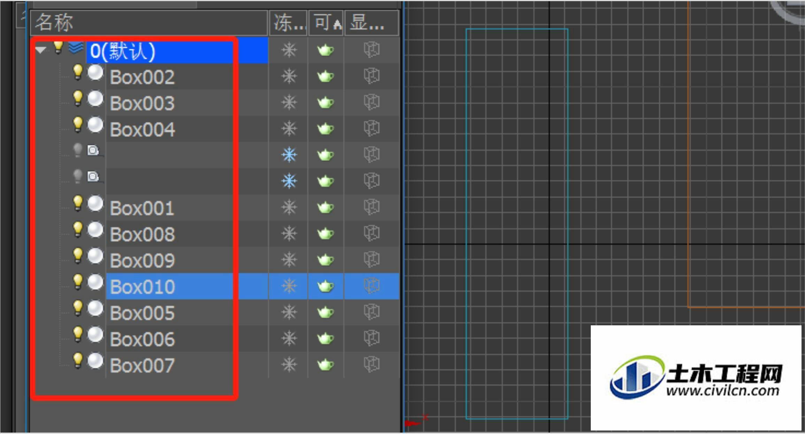Click the sphere object icon of Box006
Screen dimensions: 805x434
95,335
